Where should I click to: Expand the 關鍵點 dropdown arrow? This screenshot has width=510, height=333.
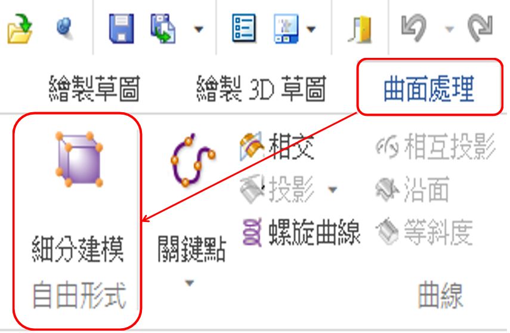(x=189, y=283)
